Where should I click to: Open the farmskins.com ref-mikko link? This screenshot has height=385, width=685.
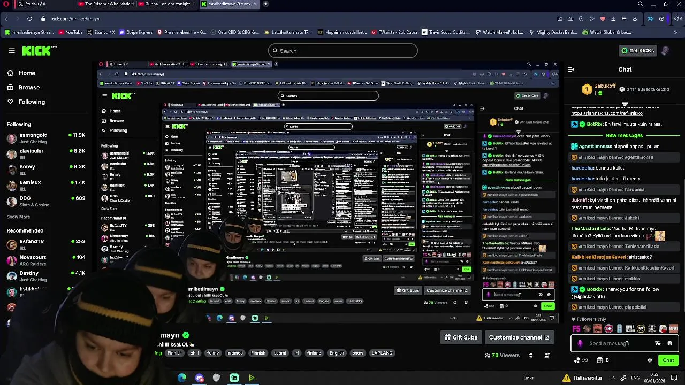(607, 113)
